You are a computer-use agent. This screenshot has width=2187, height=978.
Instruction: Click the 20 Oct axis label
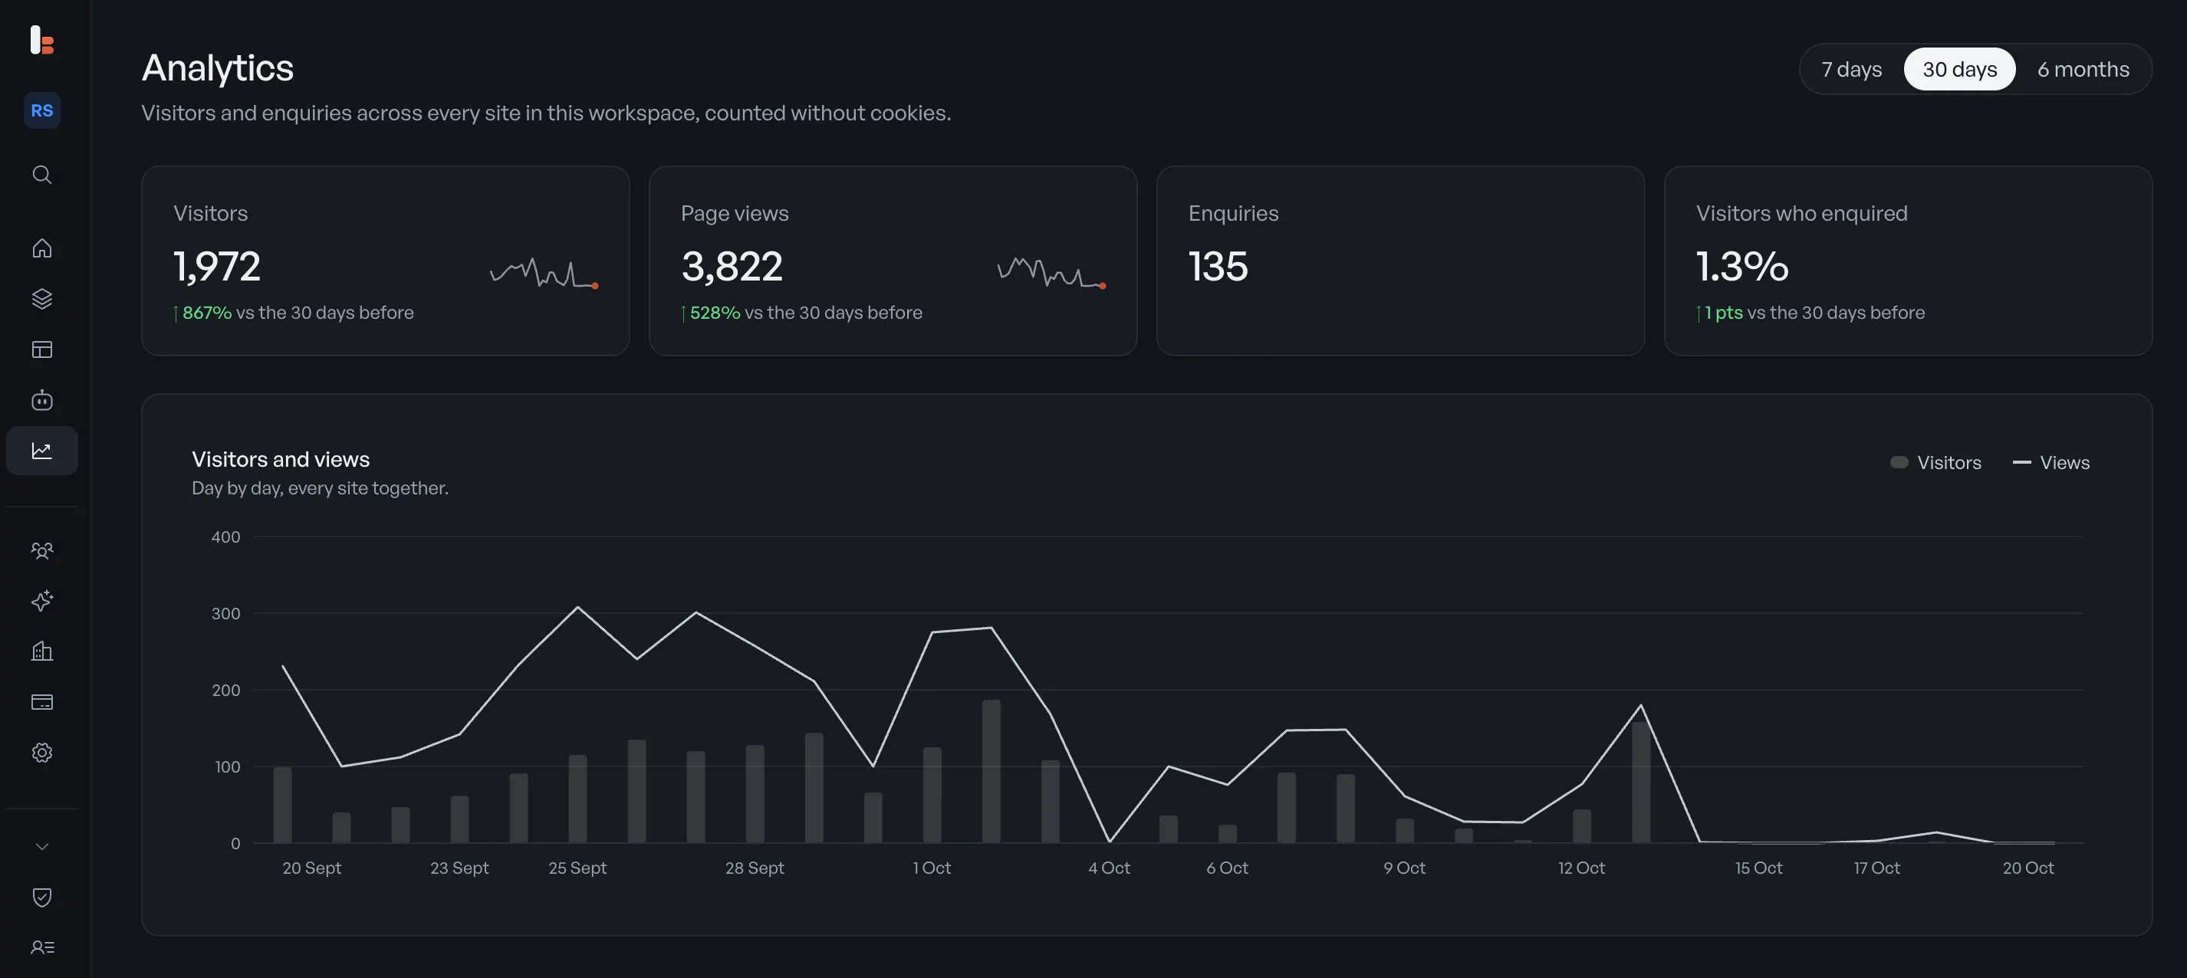(2028, 868)
